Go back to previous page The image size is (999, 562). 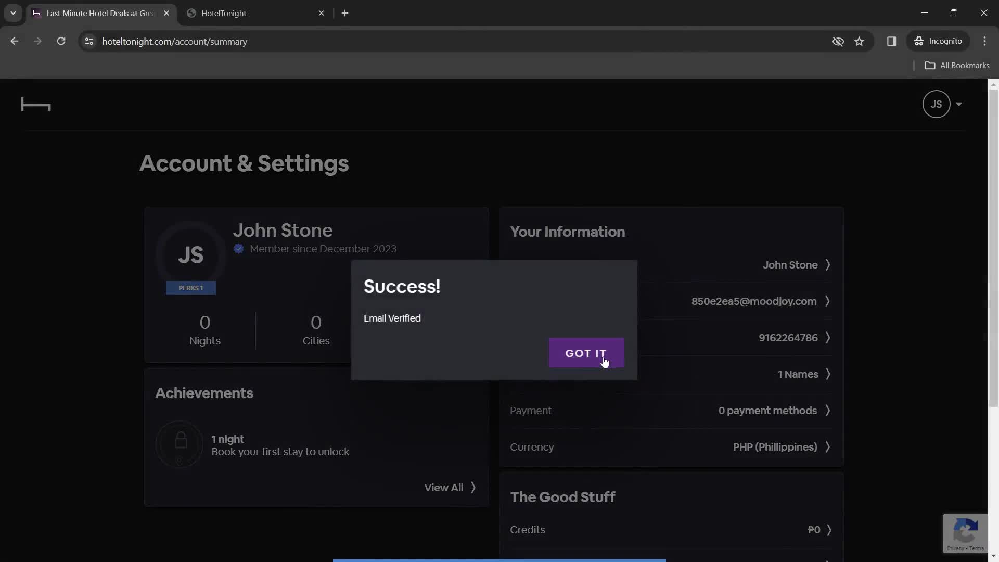pyautogui.click(x=15, y=41)
